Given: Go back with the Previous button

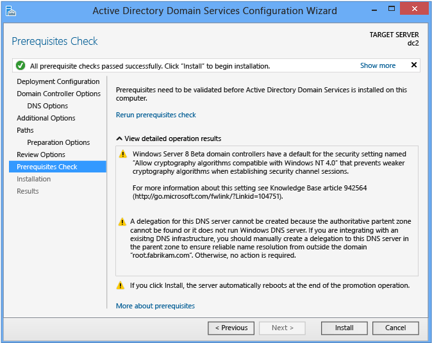Looking at the screenshot, I should 231,328.
